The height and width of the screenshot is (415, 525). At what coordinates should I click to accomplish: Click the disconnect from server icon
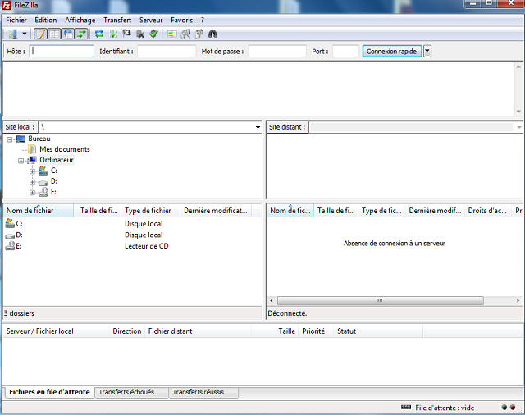click(x=140, y=34)
